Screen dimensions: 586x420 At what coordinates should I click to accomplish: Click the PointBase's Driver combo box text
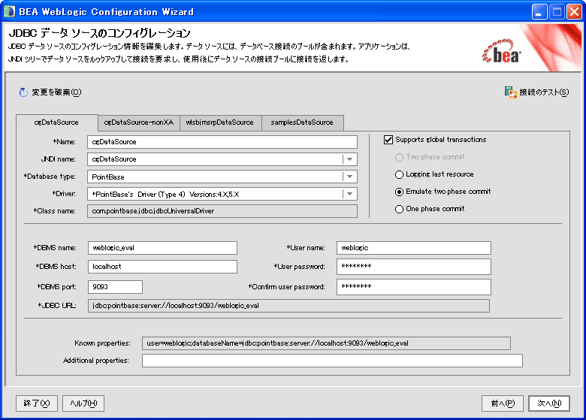coord(165,195)
